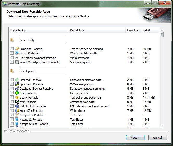Viewport: 173px width, 146px height.
Task: Click the Accessibility category folder icon
Action: pos(12,40)
